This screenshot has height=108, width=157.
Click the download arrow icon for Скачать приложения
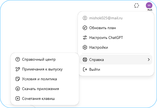pos(18,89)
